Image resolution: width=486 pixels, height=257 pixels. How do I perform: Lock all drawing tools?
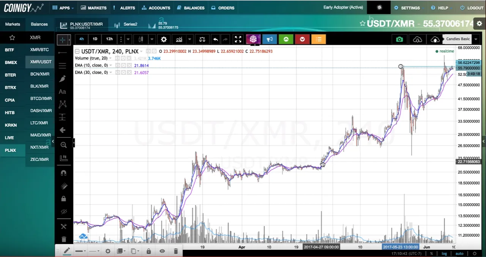tap(63, 199)
